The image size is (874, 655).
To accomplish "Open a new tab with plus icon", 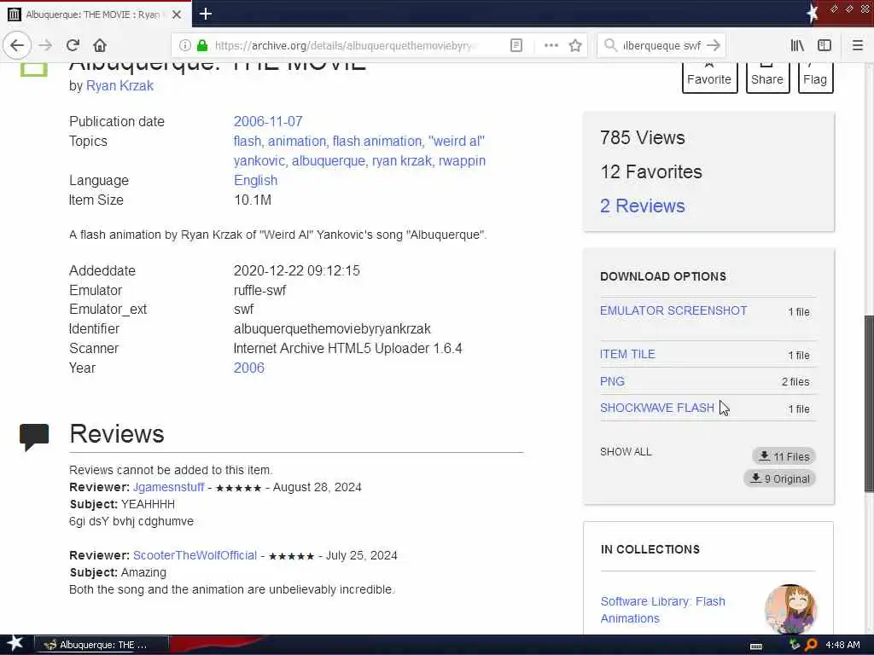I will pyautogui.click(x=205, y=14).
